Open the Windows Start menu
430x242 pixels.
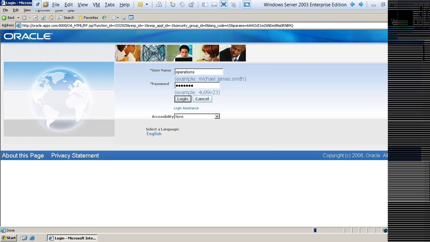(x=9, y=238)
